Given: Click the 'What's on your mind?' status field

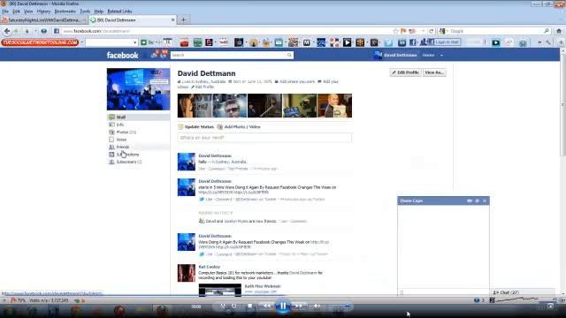Looking at the screenshot, I should [x=264, y=138].
